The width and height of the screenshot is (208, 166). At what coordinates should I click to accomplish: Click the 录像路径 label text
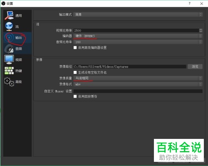[66, 67]
